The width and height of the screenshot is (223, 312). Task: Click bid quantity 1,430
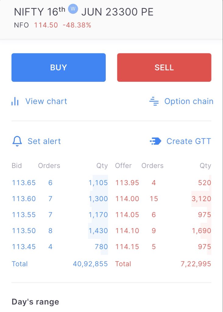point(98,231)
